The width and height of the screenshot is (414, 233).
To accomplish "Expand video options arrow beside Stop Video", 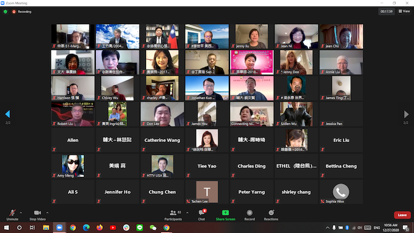I will pos(47,213).
